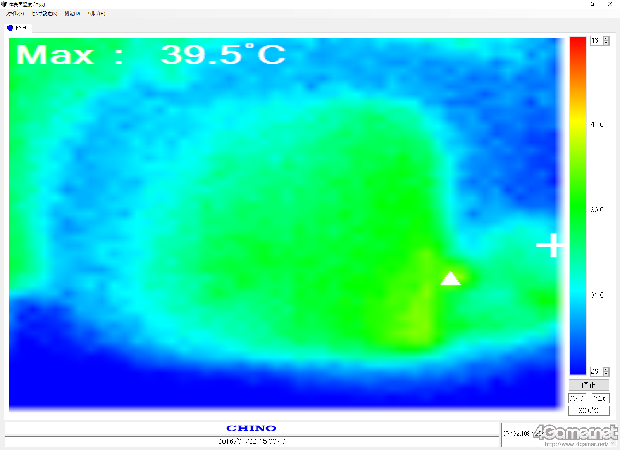
Task: Click the blue circle sensor status icon
Action: pos(10,28)
